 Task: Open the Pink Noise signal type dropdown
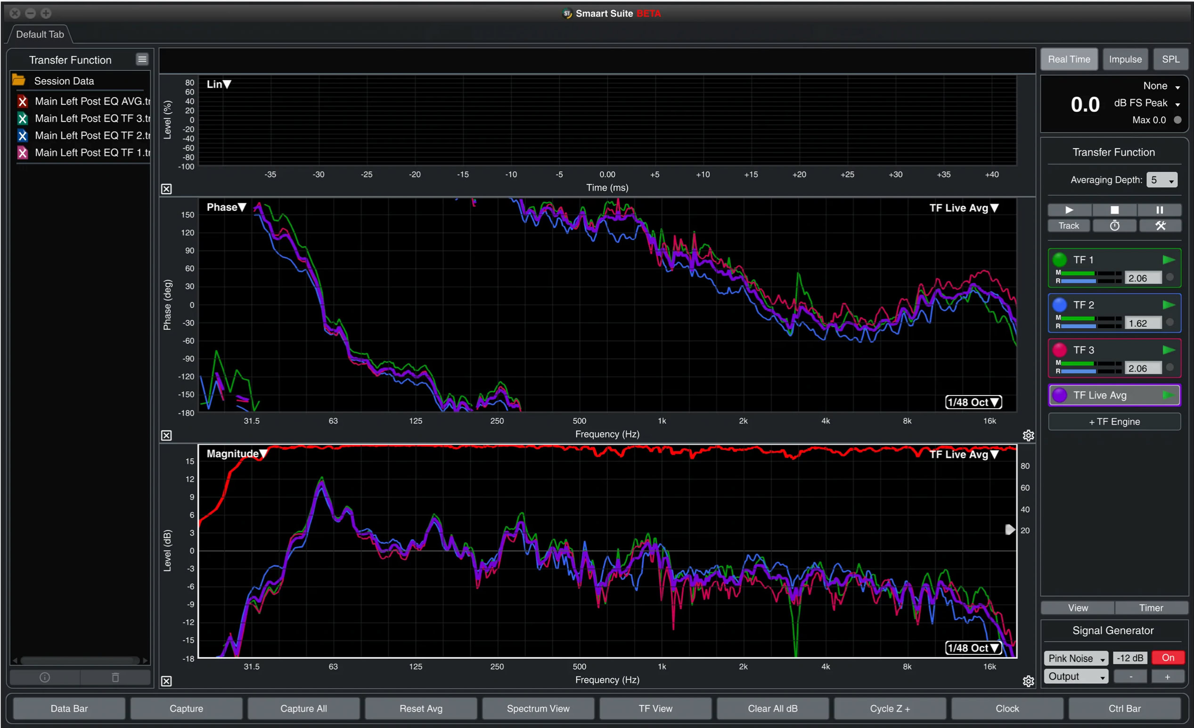point(1075,658)
